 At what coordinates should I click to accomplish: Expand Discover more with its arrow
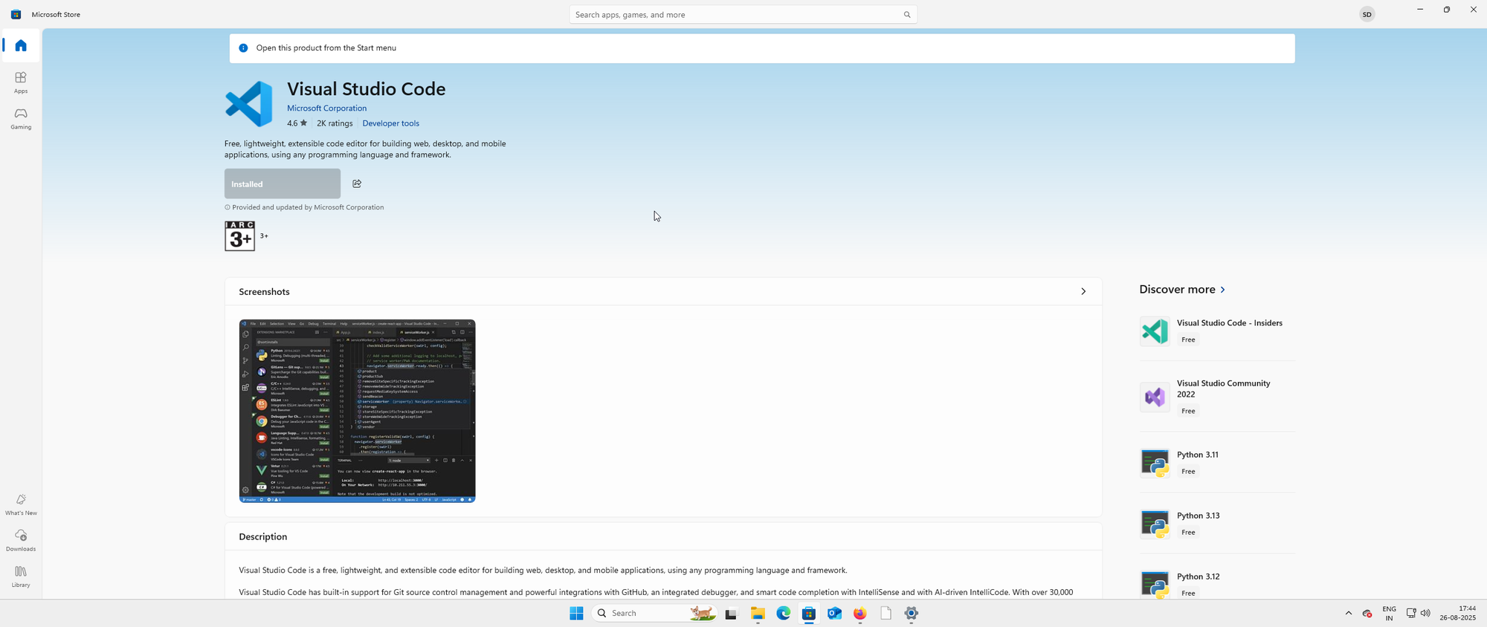click(1223, 290)
